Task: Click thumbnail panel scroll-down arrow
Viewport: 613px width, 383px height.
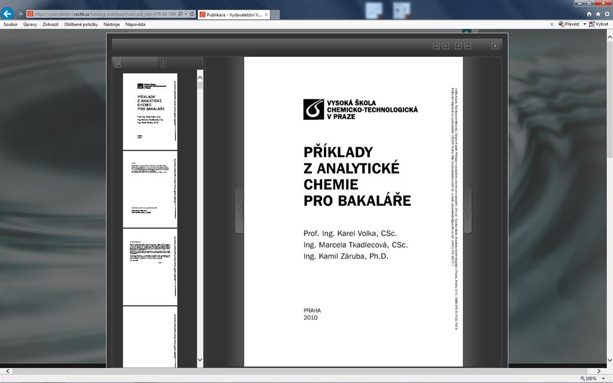Action: pos(200,360)
